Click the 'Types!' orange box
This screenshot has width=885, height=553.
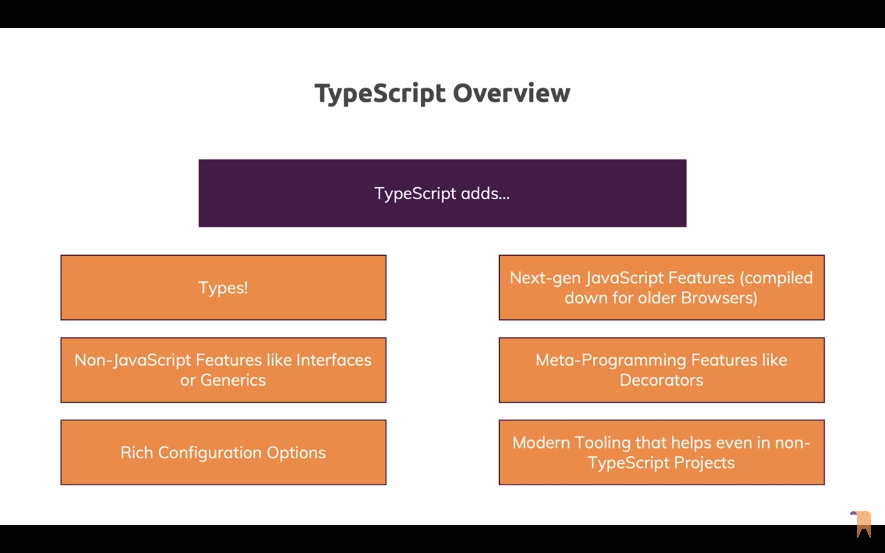pos(223,288)
